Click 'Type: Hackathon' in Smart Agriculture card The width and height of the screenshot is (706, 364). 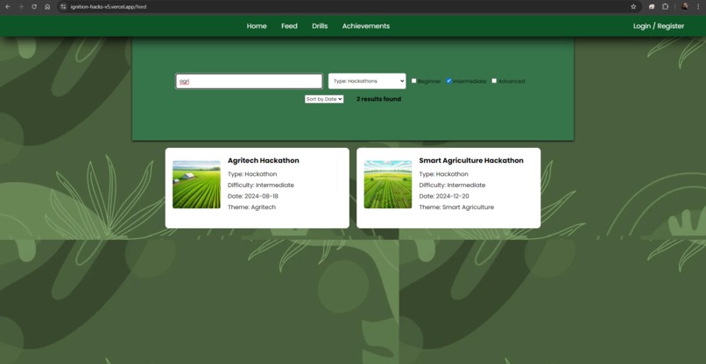[x=443, y=174]
